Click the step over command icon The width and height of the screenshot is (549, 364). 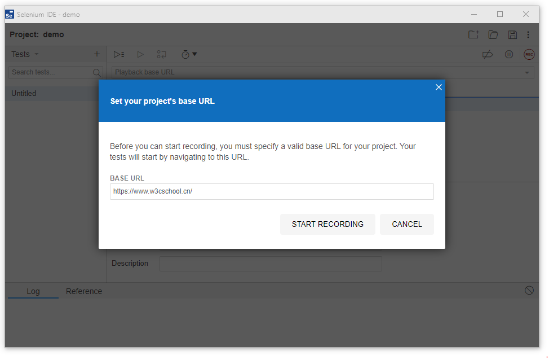pos(162,54)
